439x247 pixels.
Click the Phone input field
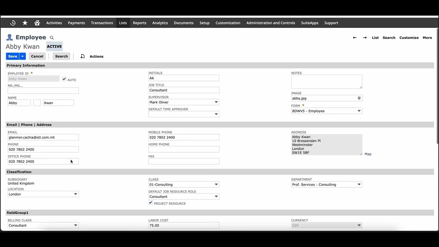pyautogui.click(x=43, y=149)
